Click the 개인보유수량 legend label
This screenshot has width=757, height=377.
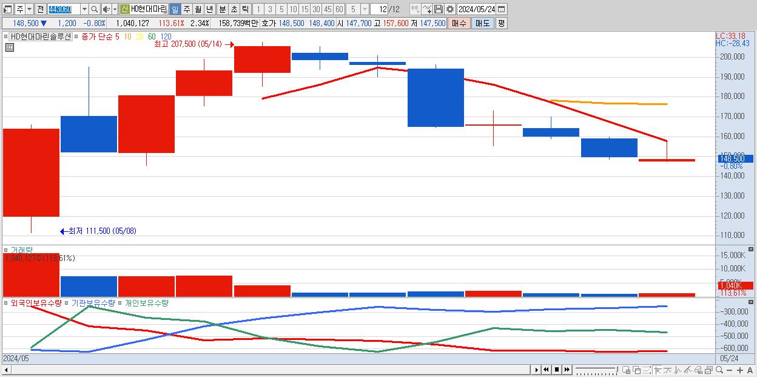click(147, 303)
